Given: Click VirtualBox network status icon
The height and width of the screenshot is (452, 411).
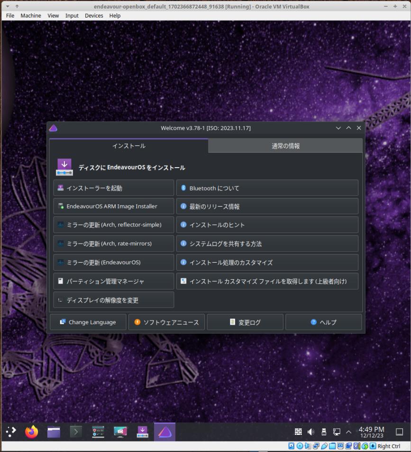Looking at the screenshot, I should [x=316, y=446].
